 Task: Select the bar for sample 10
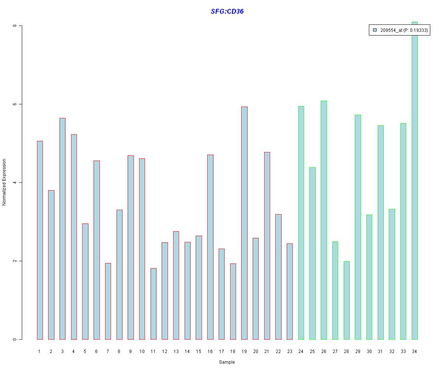click(142, 249)
